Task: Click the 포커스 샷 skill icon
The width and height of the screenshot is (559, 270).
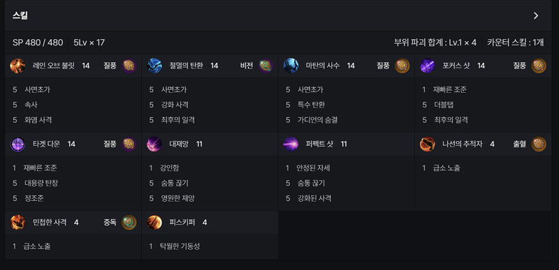Action: [428, 66]
